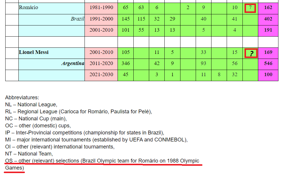Screen dimensions: 284x176
Task: Select the value 346 cell
Action: click(125, 64)
